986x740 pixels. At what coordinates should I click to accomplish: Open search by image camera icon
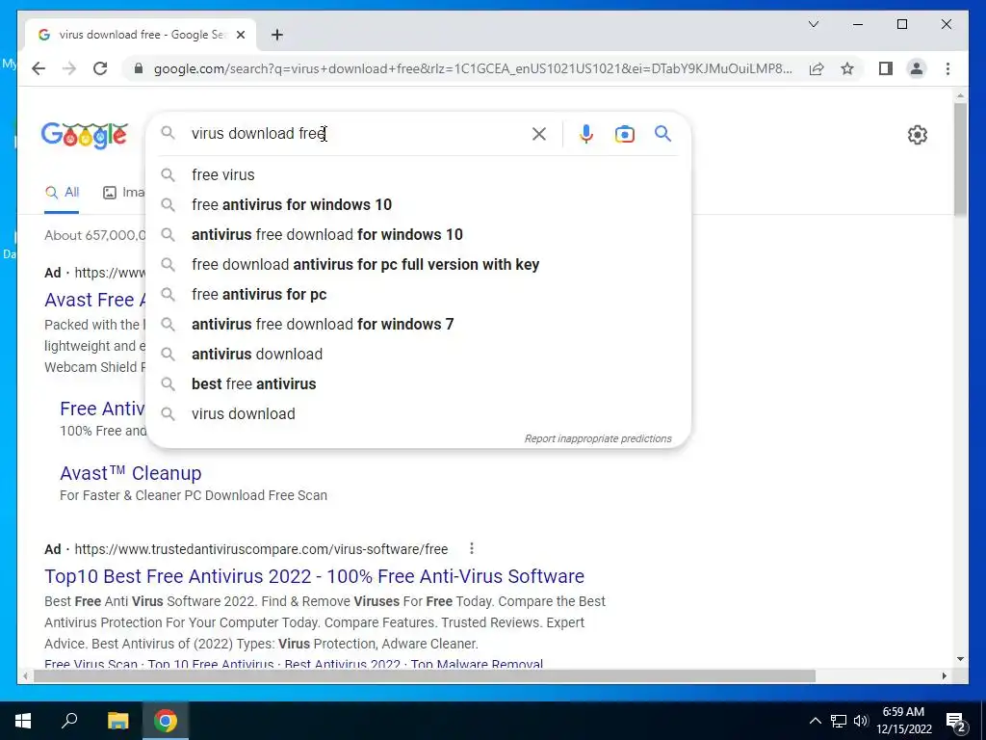click(x=624, y=134)
